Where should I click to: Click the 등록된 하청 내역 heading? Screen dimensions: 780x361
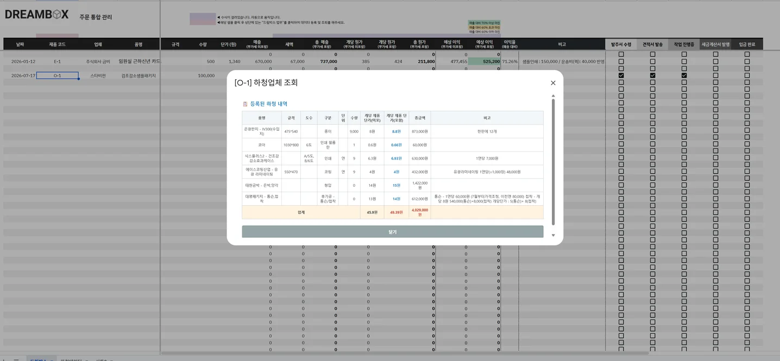click(269, 104)
